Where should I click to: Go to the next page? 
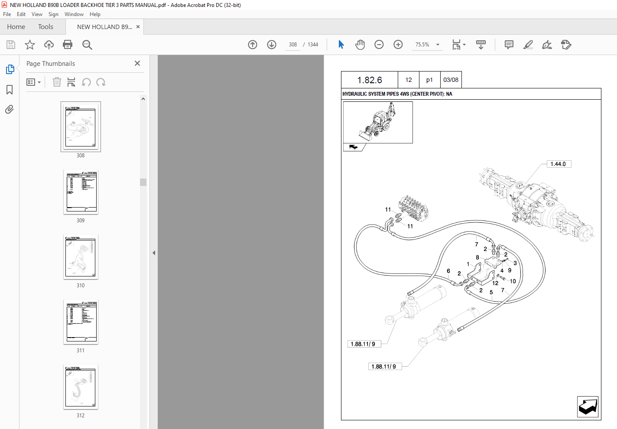pyautogui.click(x=272, y=45)
